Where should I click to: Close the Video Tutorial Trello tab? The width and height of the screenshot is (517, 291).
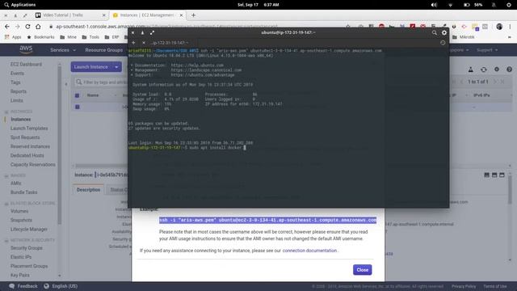click(x=104, y=15)
